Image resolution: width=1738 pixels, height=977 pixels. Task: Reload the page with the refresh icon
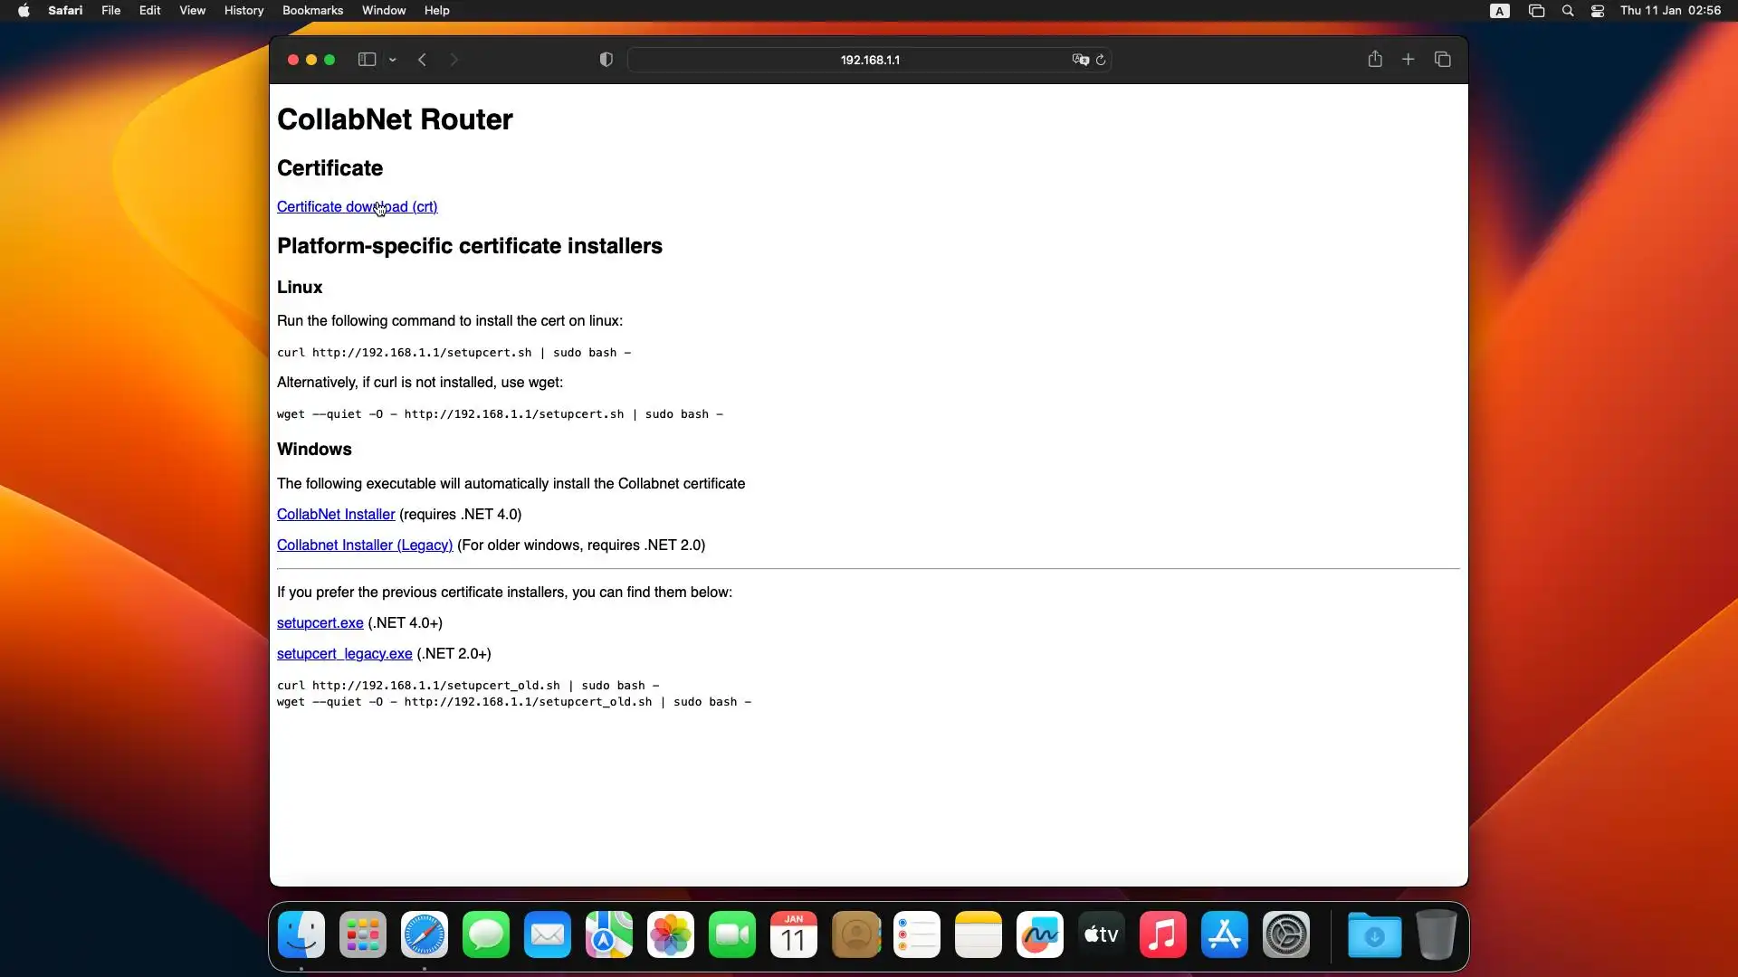[1101, 60]
